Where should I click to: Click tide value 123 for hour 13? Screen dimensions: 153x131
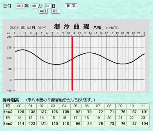31,124
